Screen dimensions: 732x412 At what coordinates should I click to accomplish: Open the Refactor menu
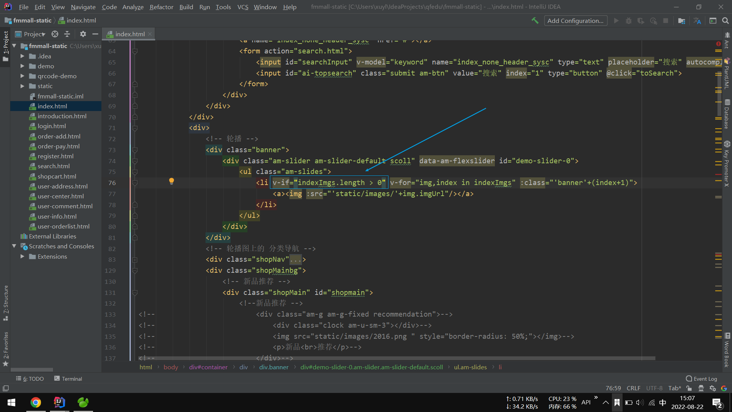pyautogui.click(x=161, y=7)
